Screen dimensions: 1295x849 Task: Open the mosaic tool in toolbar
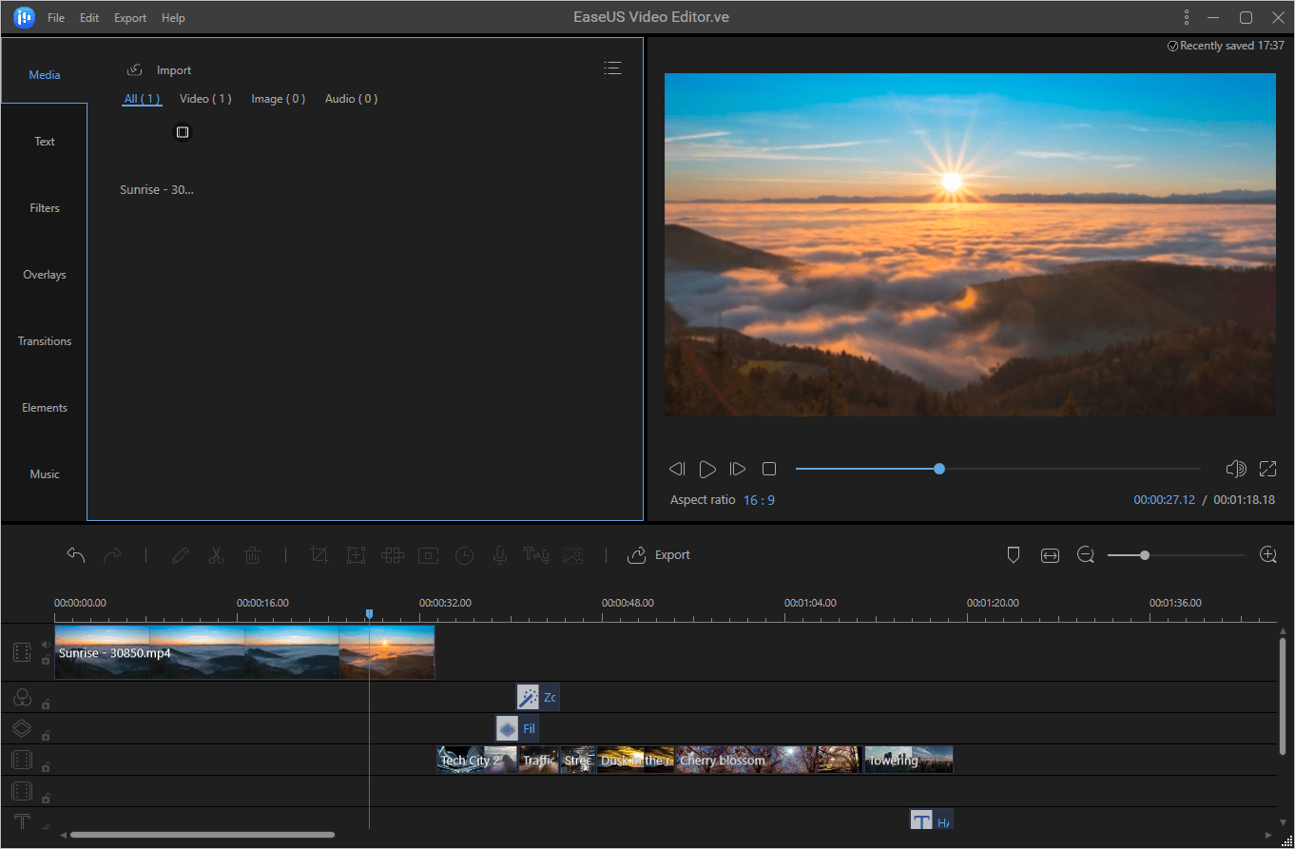coord(392,555)
